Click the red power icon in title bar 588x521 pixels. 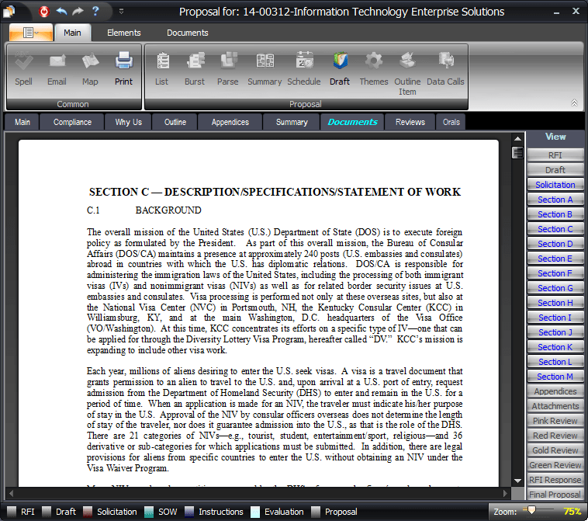[x=43, y=12]
